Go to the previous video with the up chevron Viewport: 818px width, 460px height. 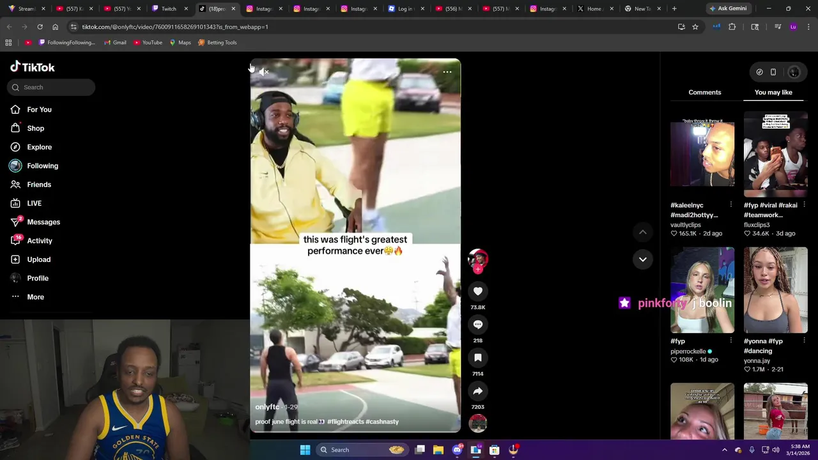tap(643, 233)
